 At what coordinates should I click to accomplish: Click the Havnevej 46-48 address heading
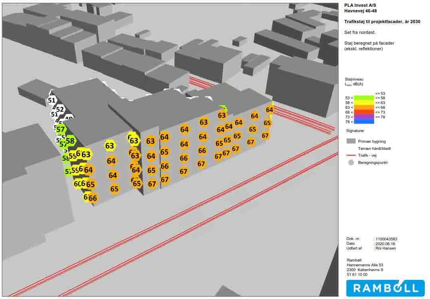tap(360, 11)
